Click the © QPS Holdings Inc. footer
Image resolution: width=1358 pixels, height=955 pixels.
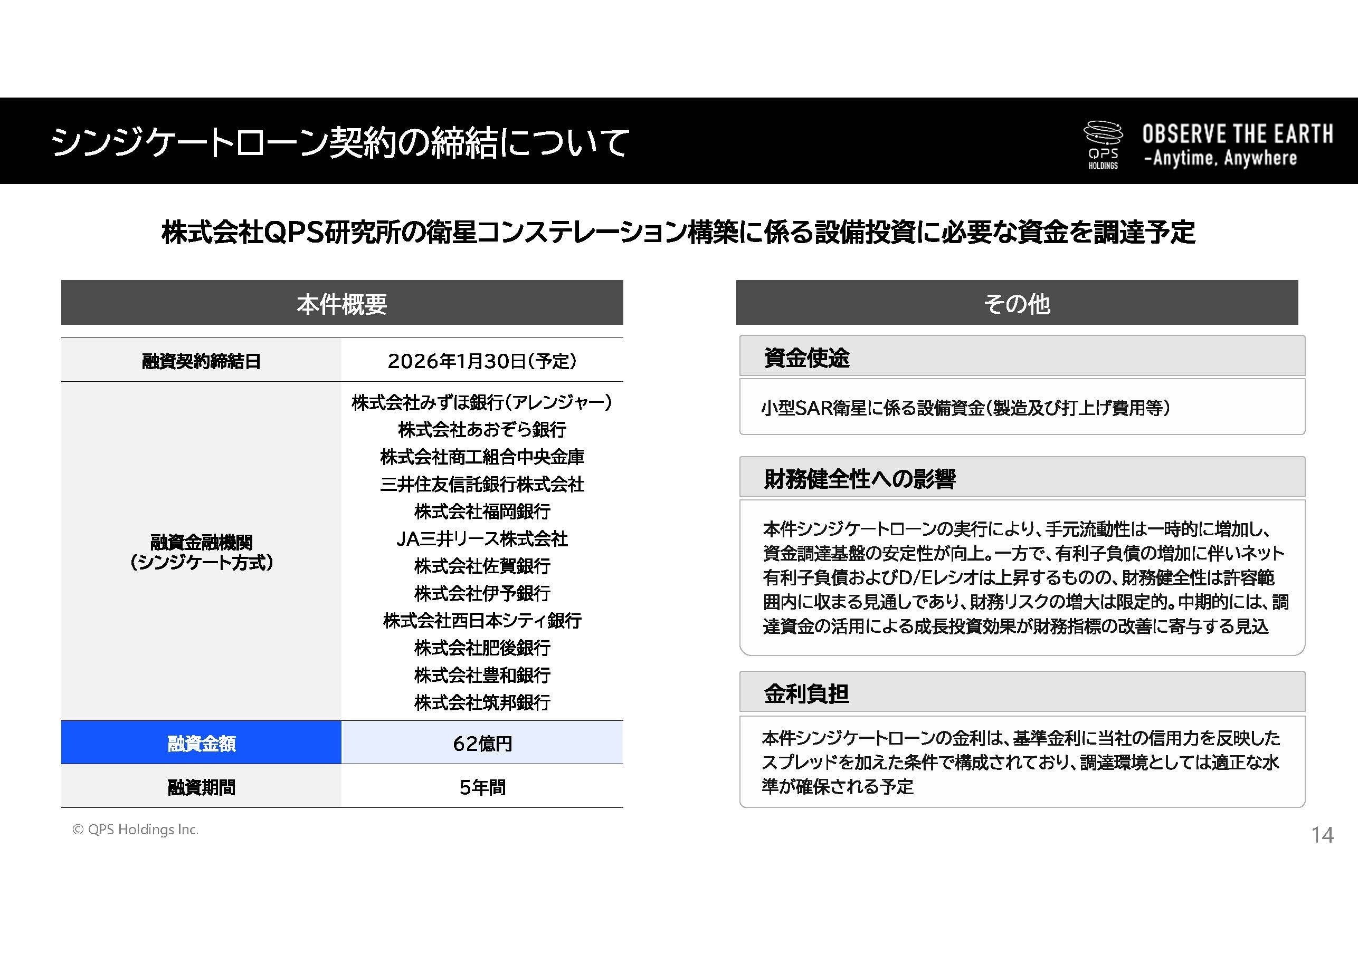click(x=136, y=829)
